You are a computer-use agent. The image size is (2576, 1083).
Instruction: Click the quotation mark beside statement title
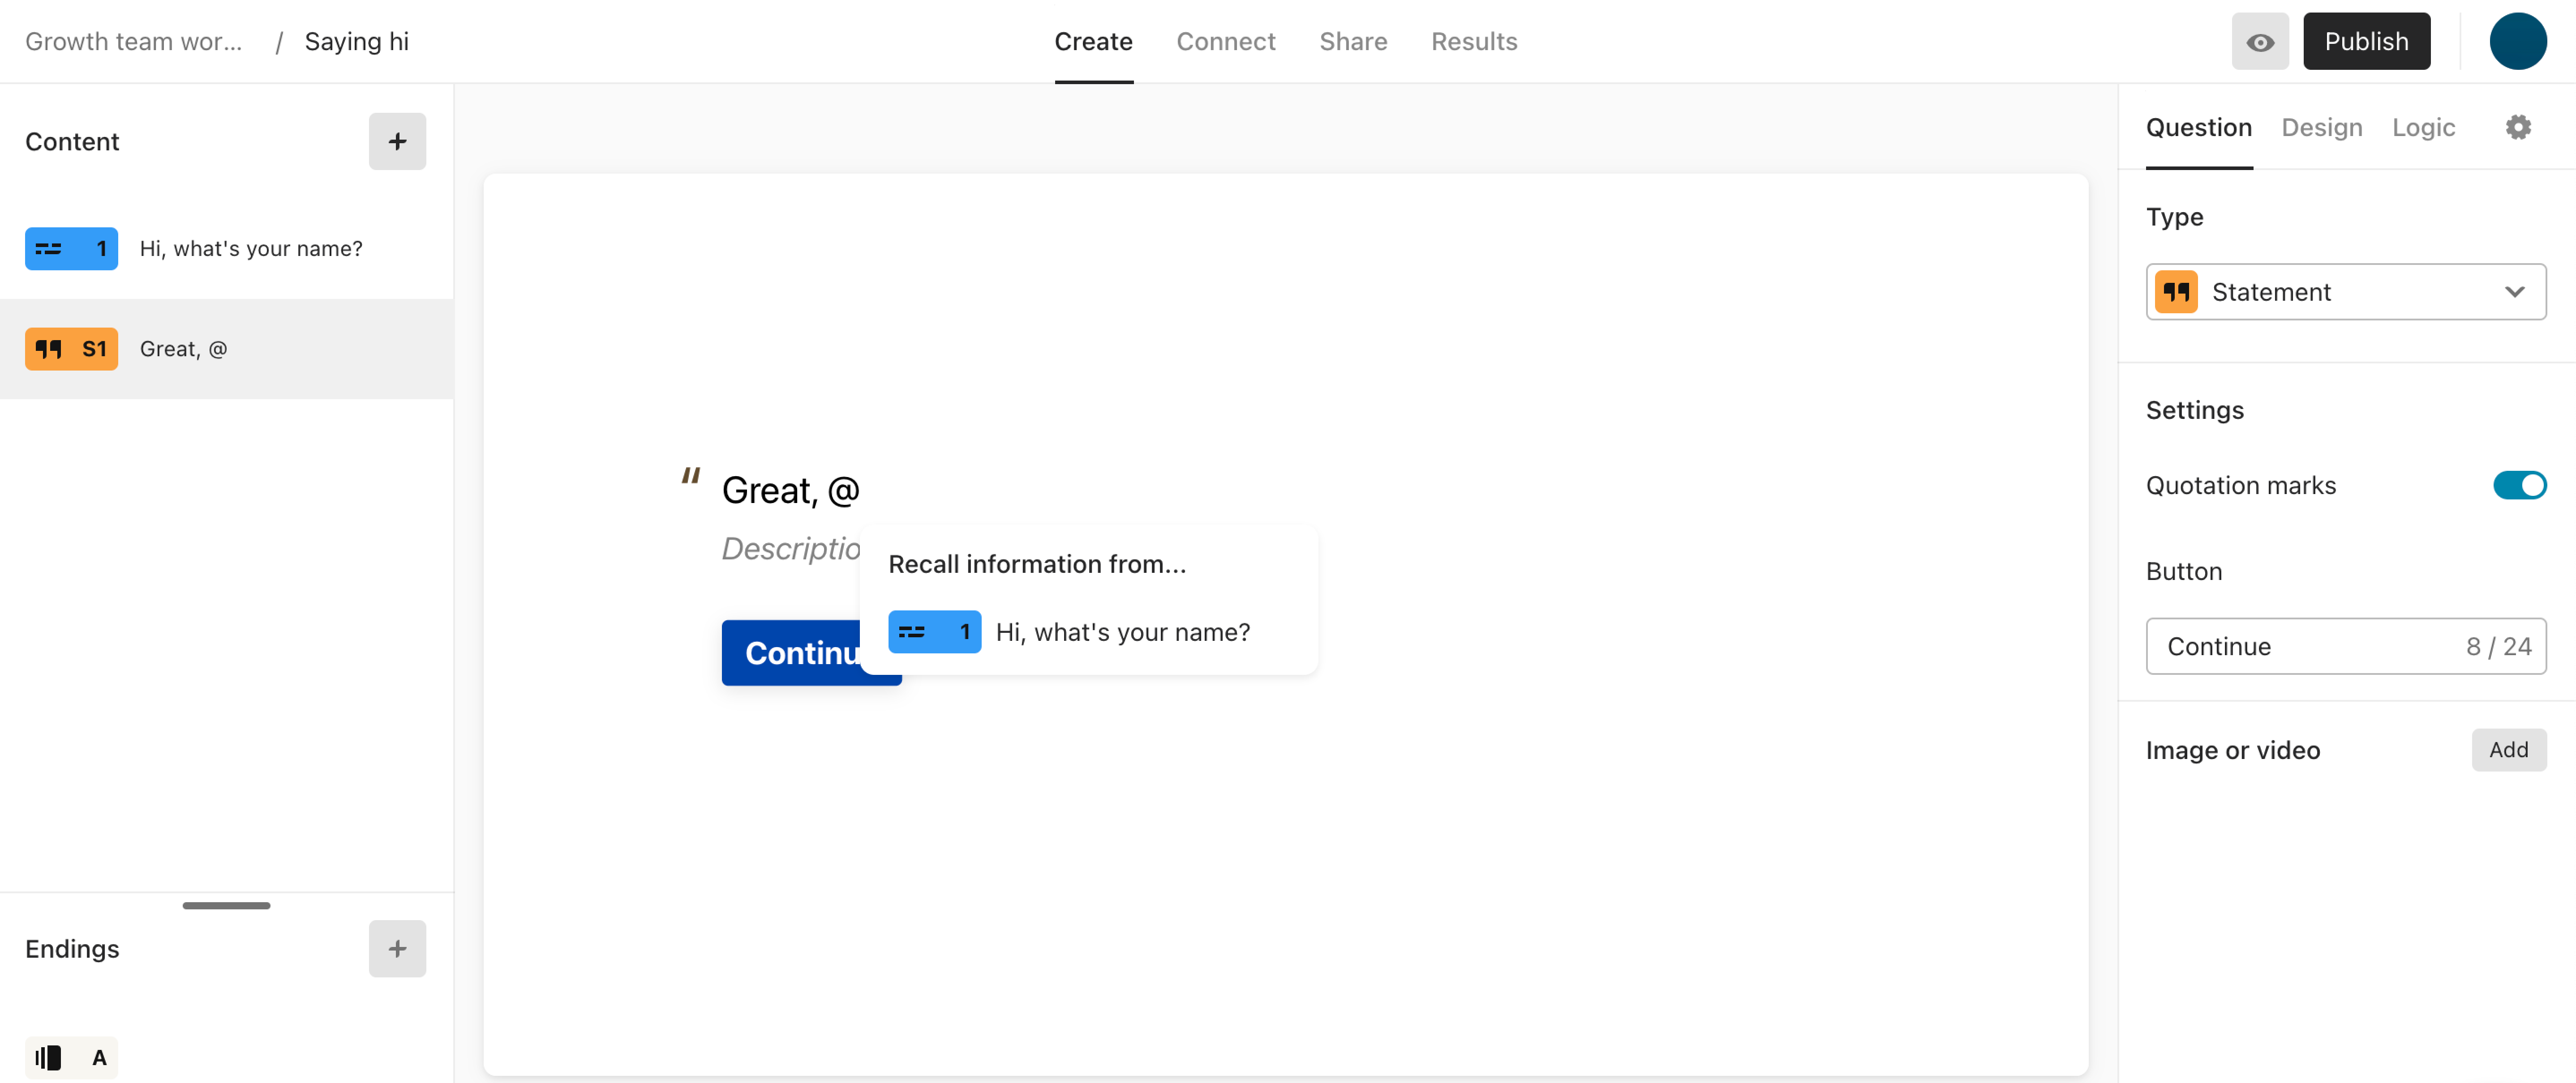pyautogui.click(x=690, y=477)
